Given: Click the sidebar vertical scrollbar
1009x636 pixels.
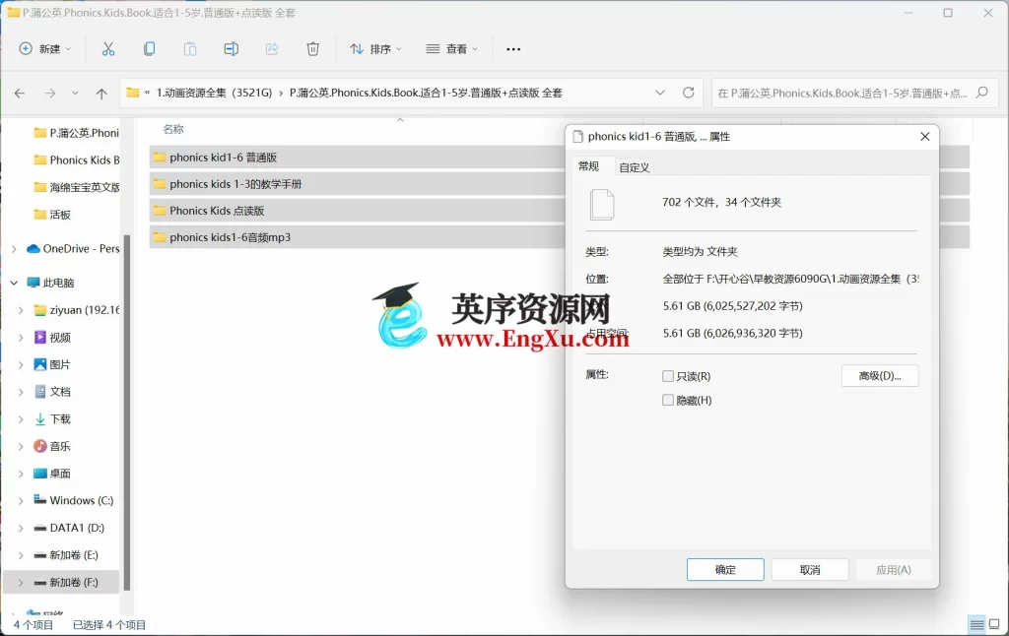Looking at the screenshot, I should (x=127, y=412).
